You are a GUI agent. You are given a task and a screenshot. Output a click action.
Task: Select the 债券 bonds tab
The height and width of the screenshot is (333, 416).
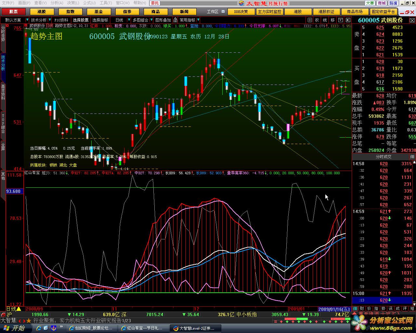[x=127, y=11]
